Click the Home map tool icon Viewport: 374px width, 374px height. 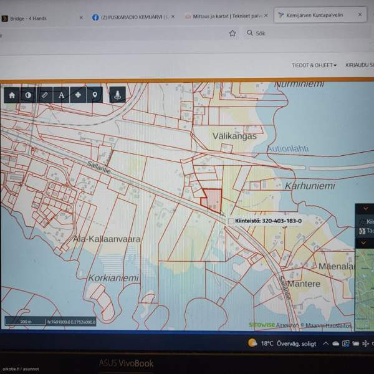coord(11,95)
